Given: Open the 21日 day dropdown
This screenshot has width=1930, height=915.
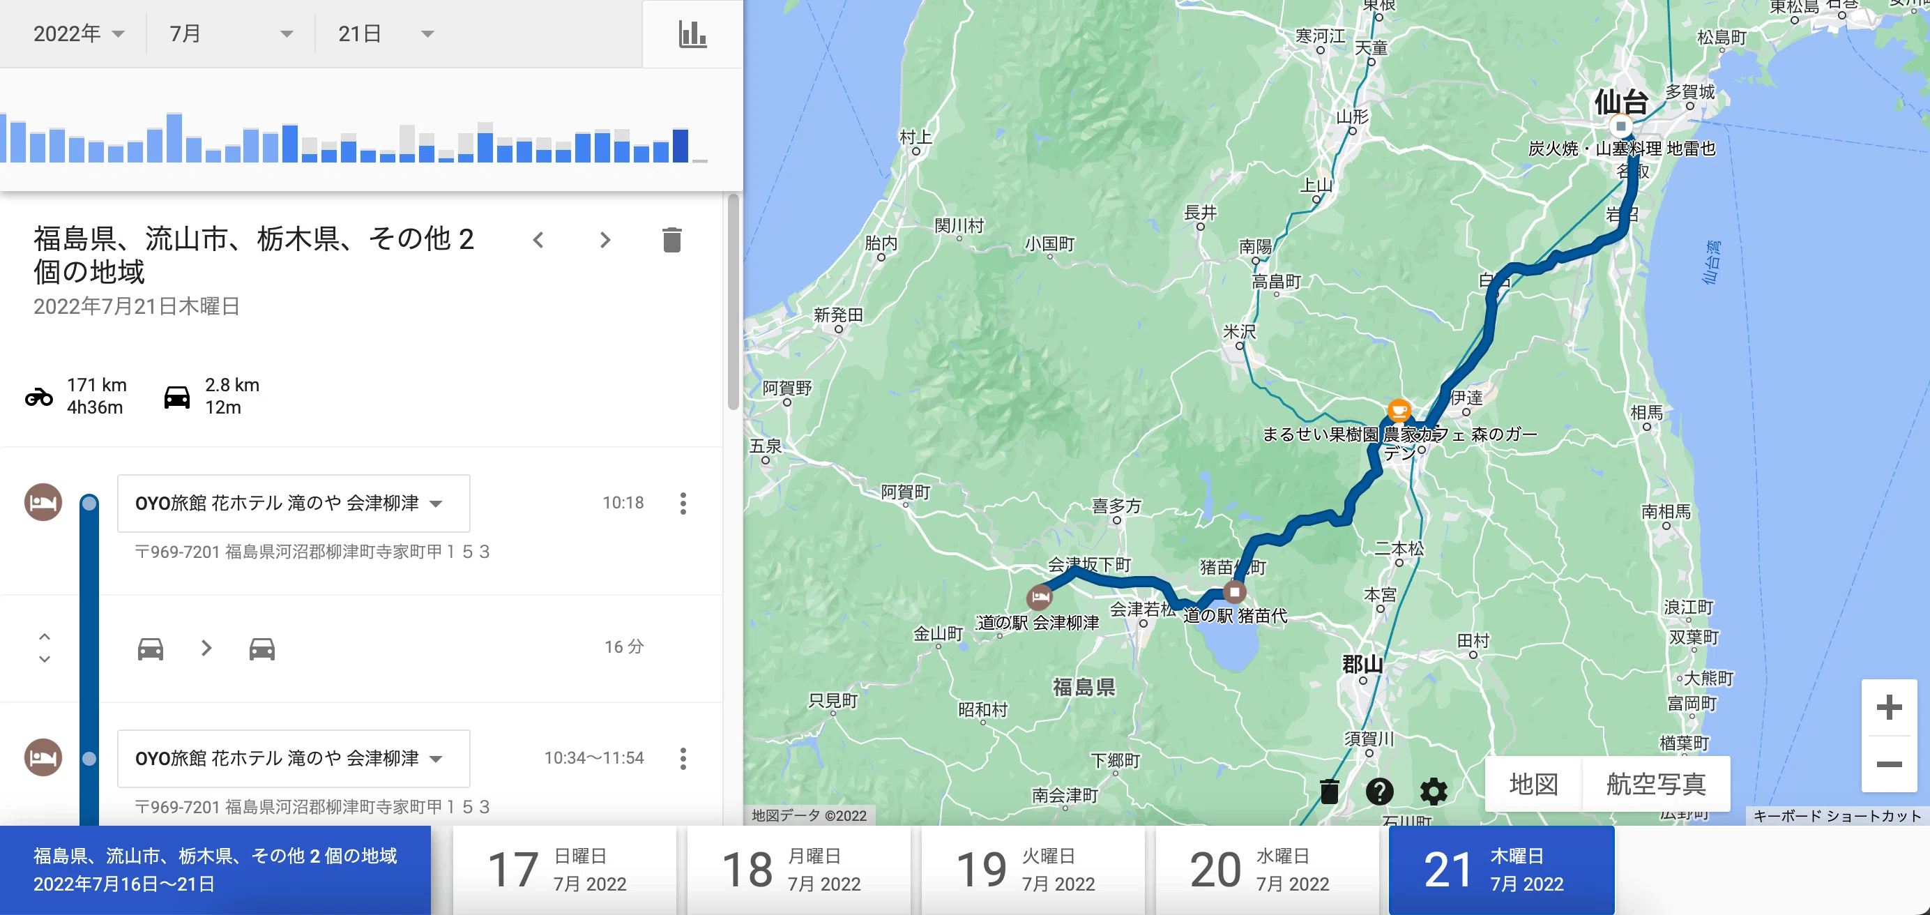Looking at the screenshot, I should 385,33.
